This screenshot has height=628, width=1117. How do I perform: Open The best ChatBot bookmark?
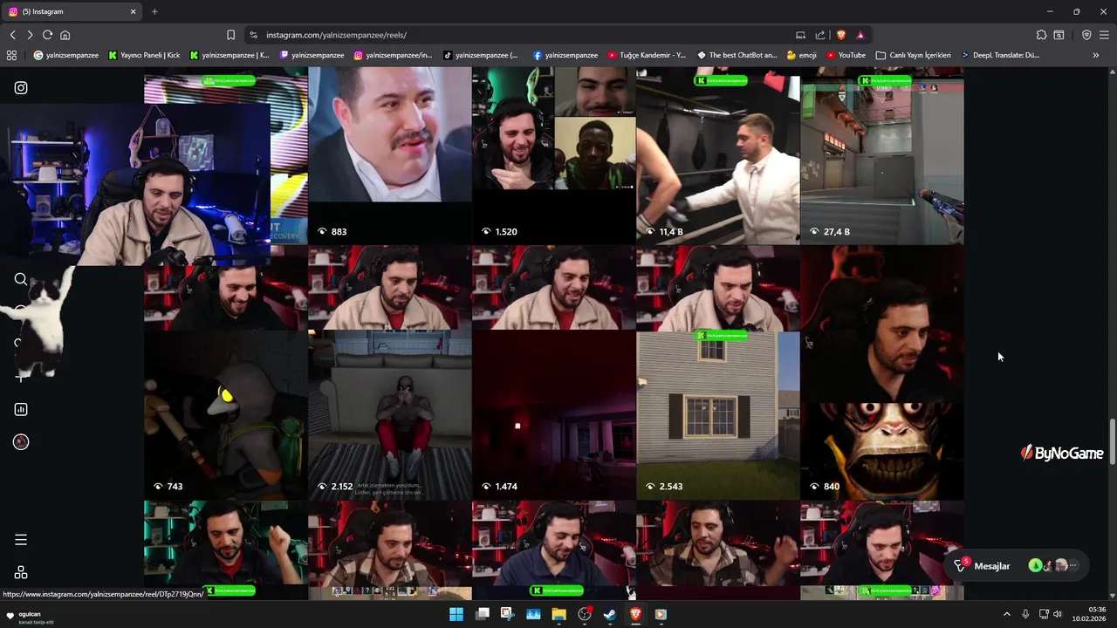coord(737,55)
